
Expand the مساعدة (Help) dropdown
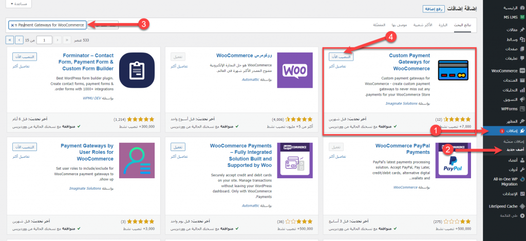[19, 4]
